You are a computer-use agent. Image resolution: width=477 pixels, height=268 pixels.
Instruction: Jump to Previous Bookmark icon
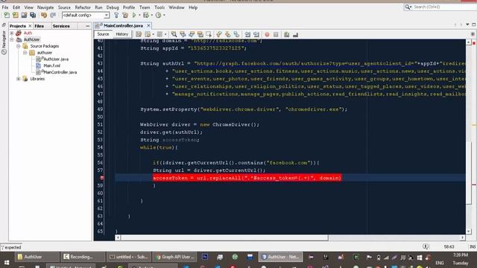[x=219, y=34]
